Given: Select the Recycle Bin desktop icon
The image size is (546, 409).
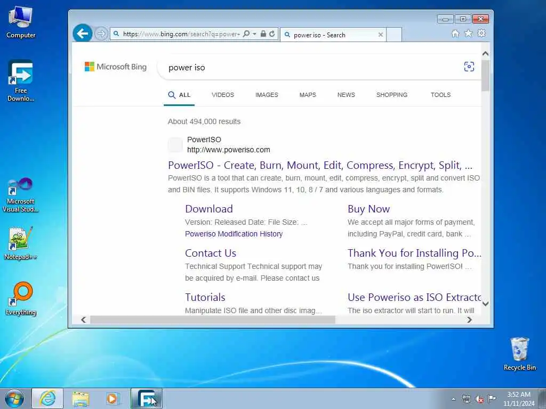Looking at the screenshot, I should [519, 354].
